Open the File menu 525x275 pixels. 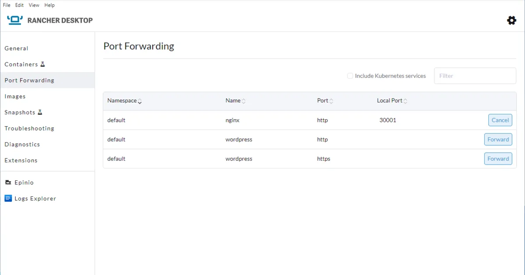coord(7,5)
